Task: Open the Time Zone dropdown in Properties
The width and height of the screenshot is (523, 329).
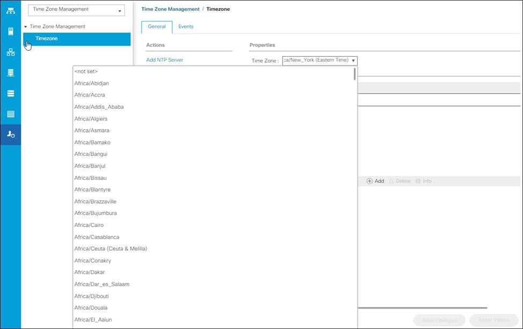Action: click(353, 60)
